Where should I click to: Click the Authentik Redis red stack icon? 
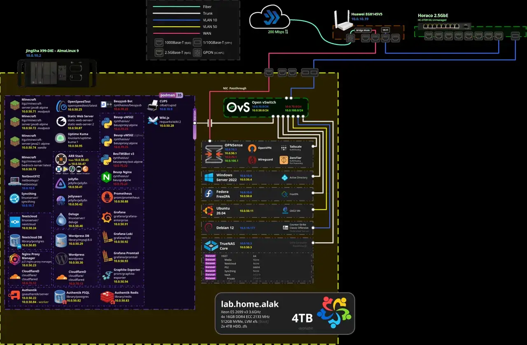107,296
